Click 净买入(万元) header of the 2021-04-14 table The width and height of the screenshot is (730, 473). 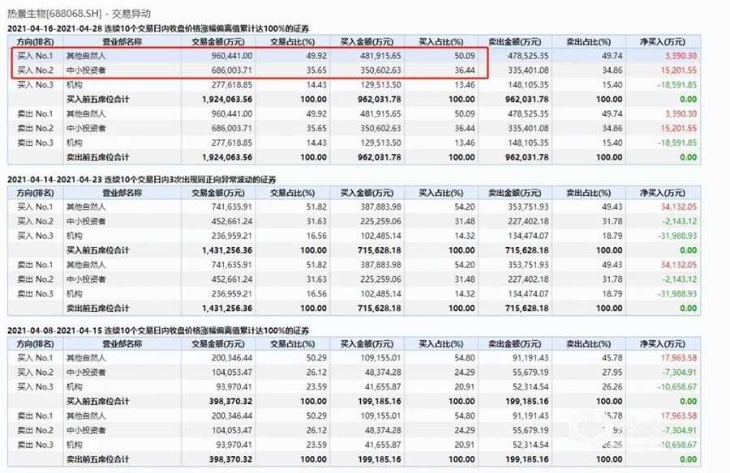662,193
